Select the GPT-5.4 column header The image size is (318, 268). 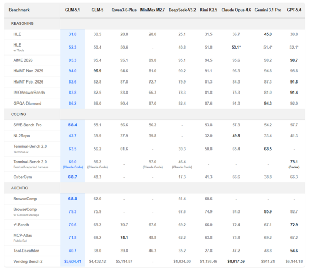(294, 10)
